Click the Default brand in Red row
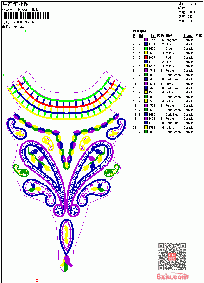This screenshot has width=204, height=283. [x=188, y=57]
